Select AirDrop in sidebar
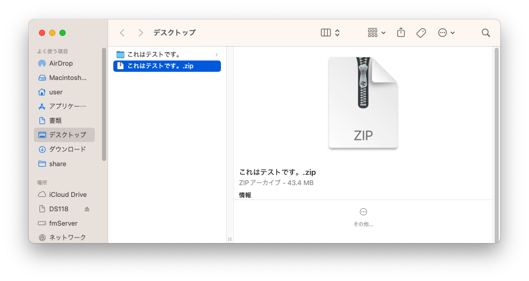The image size is (529, 281). pos(64,64)
